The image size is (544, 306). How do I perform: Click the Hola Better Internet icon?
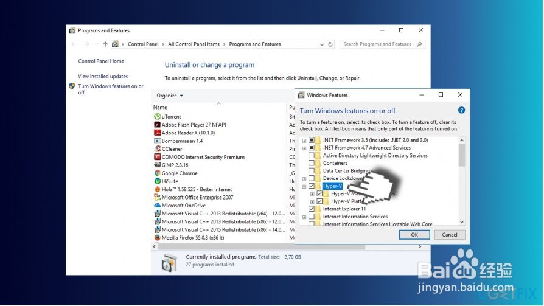pos(157,189)
